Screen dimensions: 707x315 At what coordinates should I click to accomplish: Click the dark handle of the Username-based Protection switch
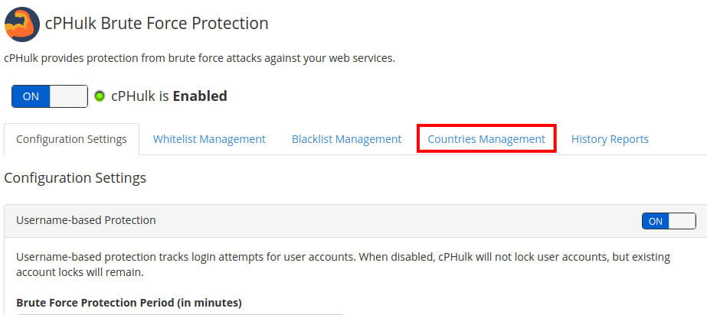tap(682, 221)
